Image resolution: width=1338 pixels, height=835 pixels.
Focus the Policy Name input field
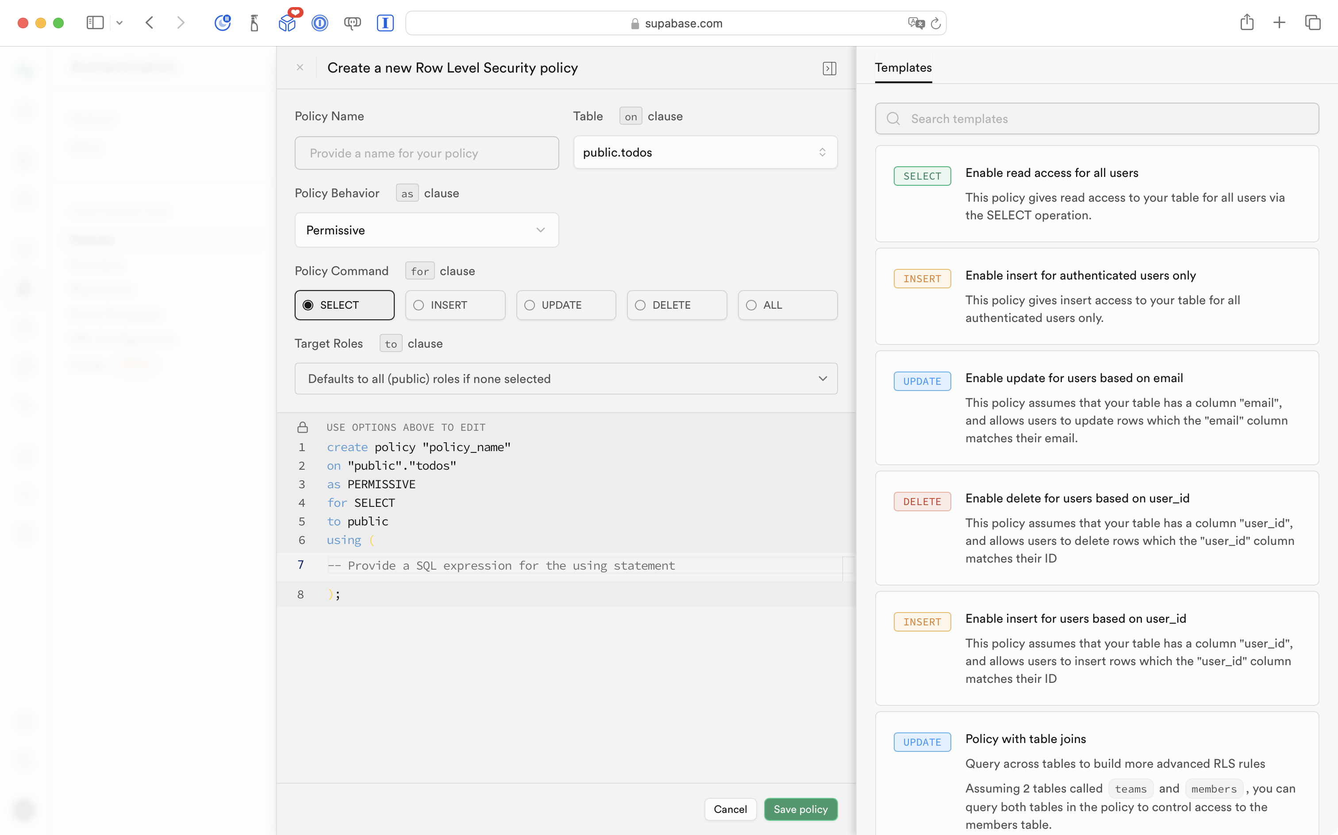pyautogui.click(x=427, y=153)
